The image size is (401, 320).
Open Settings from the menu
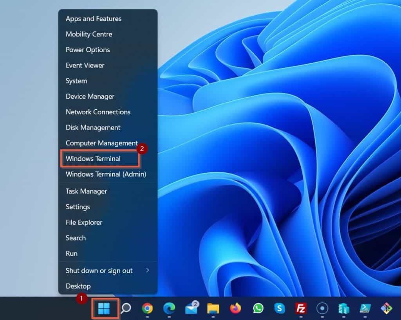pos(108,207)
